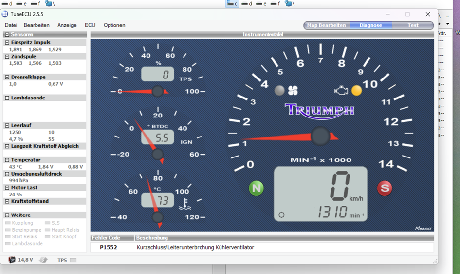Collapse the Lambdasonde sensor section
Screen dimensions: 460x274
tap(7, 98)
